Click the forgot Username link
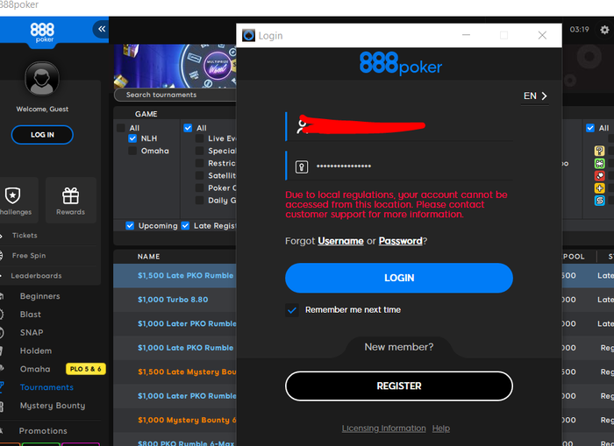This screenshot has width=614, height=446. click(x=340, y=241)
